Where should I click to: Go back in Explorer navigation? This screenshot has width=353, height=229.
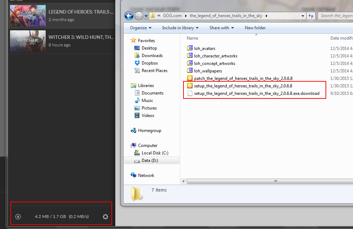click(x=129, y=16)
